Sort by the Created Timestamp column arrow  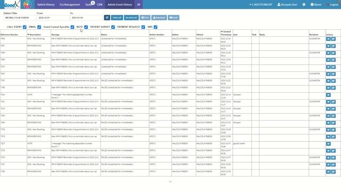coord(222,31)
